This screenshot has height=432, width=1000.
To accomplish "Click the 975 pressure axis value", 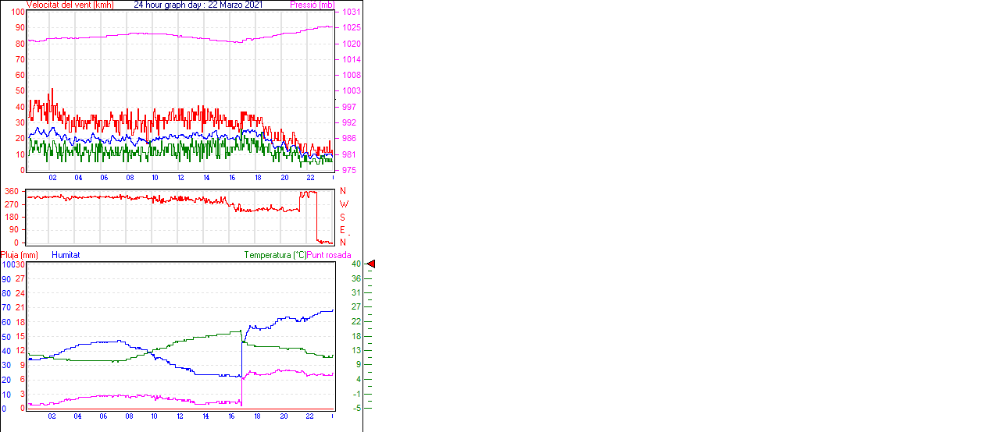I will (349, 170).
